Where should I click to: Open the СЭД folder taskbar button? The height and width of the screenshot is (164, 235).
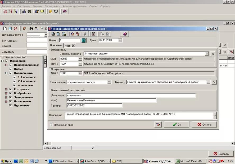[127, 161]
